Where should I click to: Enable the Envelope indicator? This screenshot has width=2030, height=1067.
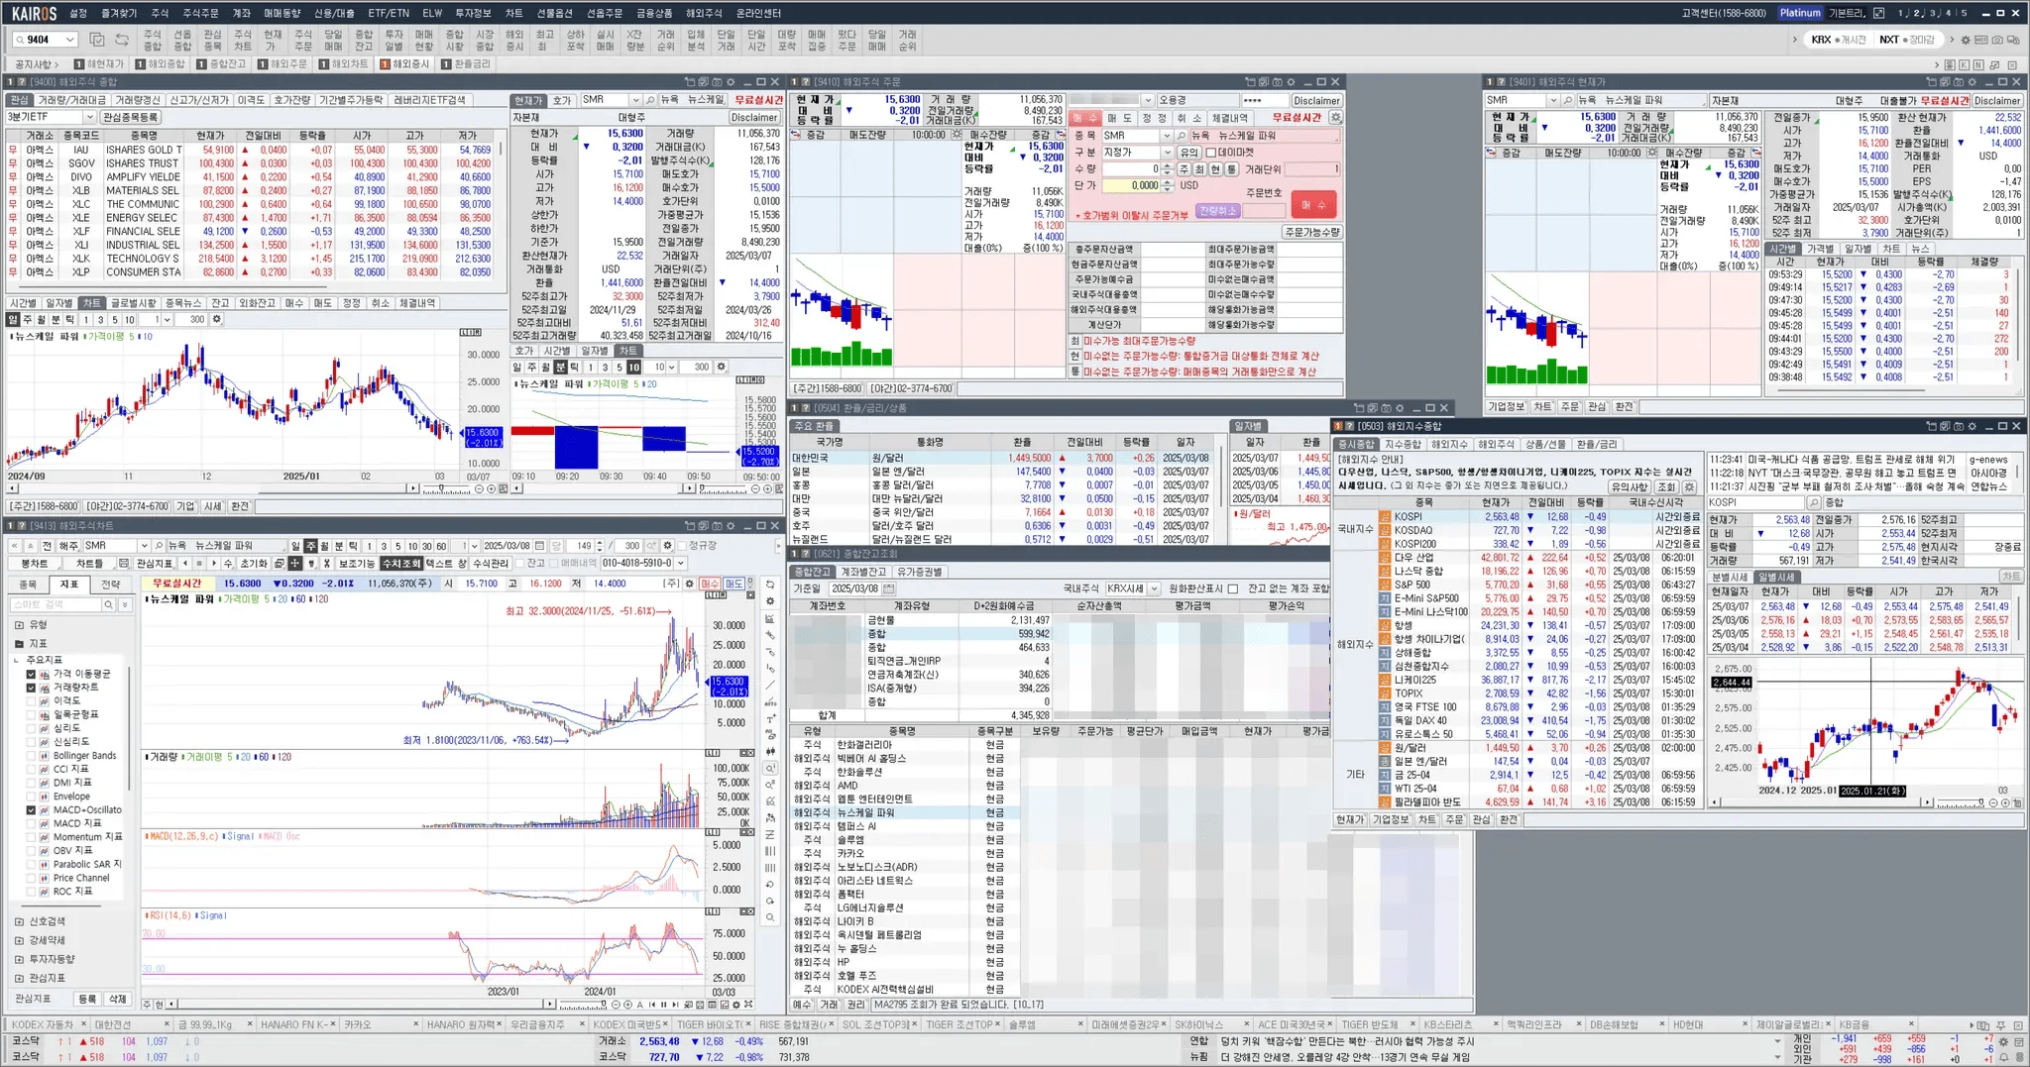tap(32, 797)
